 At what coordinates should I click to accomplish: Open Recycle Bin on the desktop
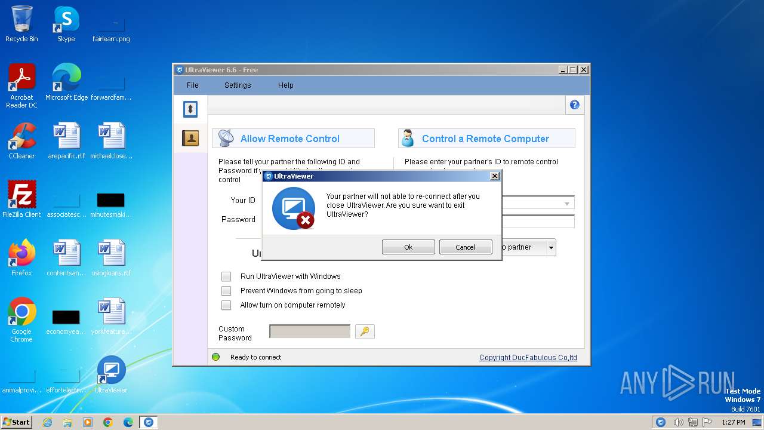pos(21,24)
